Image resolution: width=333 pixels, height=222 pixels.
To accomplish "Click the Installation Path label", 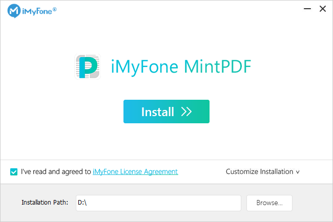I will point(45,203).
